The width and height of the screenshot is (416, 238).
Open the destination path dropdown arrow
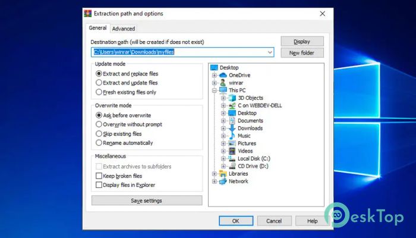[x=270, y=52]
